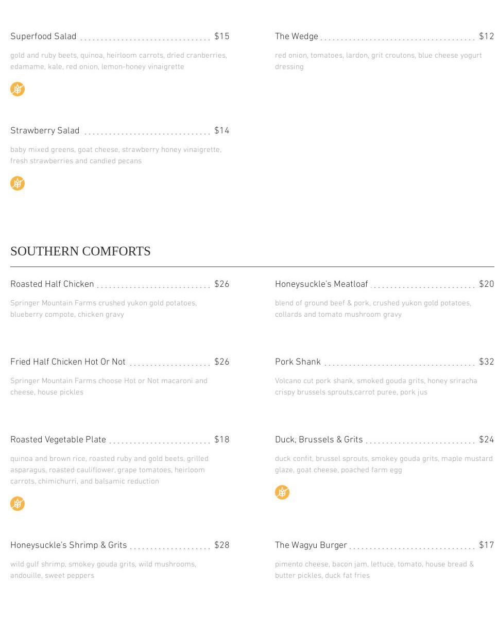Click the $28 price for Shrimp & Grits
The height and width of the screenshot is (636, 497).
(222, 545)
